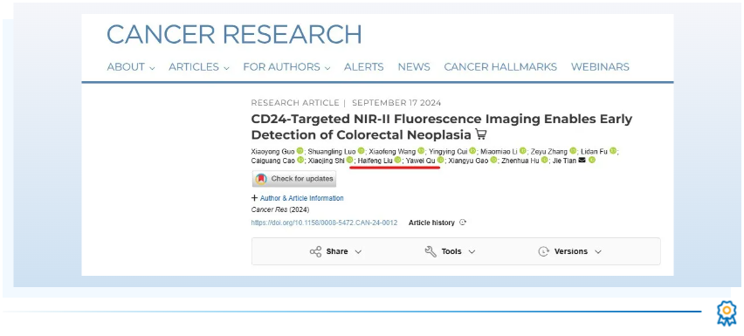Open Haifeng Liu's ORCID icon

point(397,161)
